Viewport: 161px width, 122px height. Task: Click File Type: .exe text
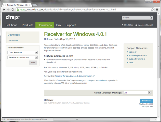(147, 107)
